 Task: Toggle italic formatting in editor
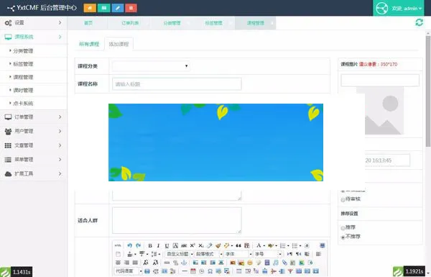(x=158, y=245)
